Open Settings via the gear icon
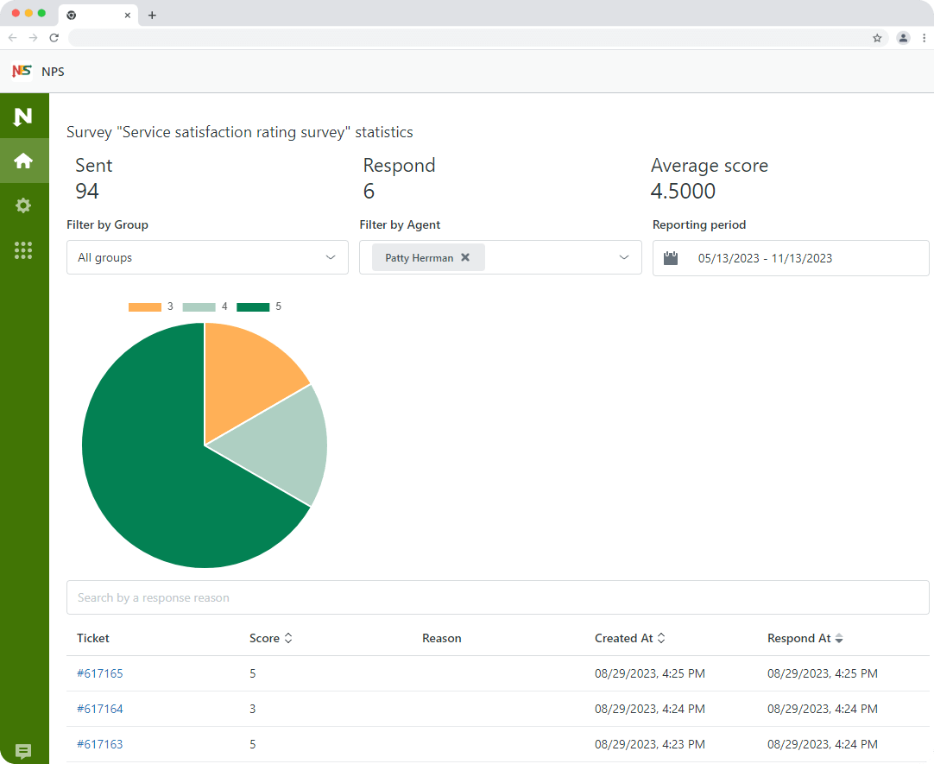The height and width of the screenshot is (764, 934). pyautogui.click(x=24, y=205)
